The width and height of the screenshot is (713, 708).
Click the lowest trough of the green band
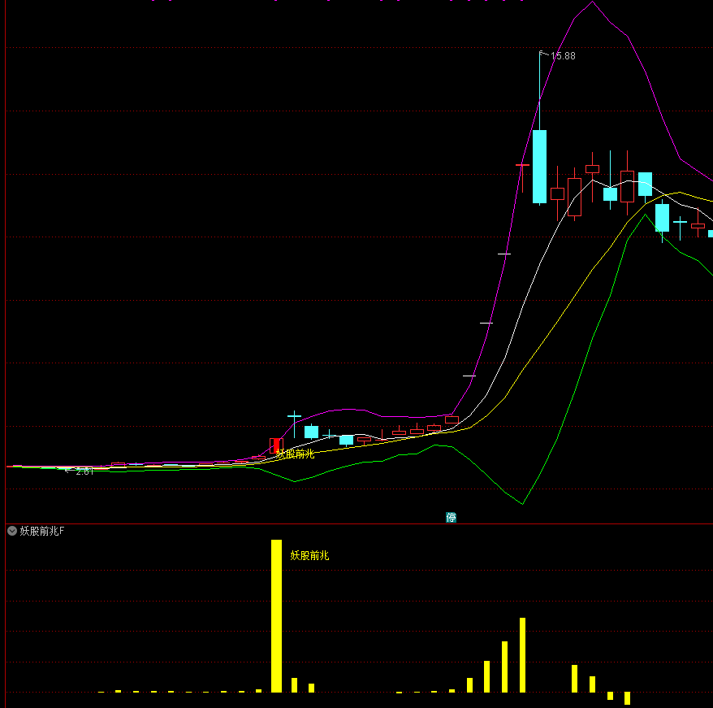522,503
